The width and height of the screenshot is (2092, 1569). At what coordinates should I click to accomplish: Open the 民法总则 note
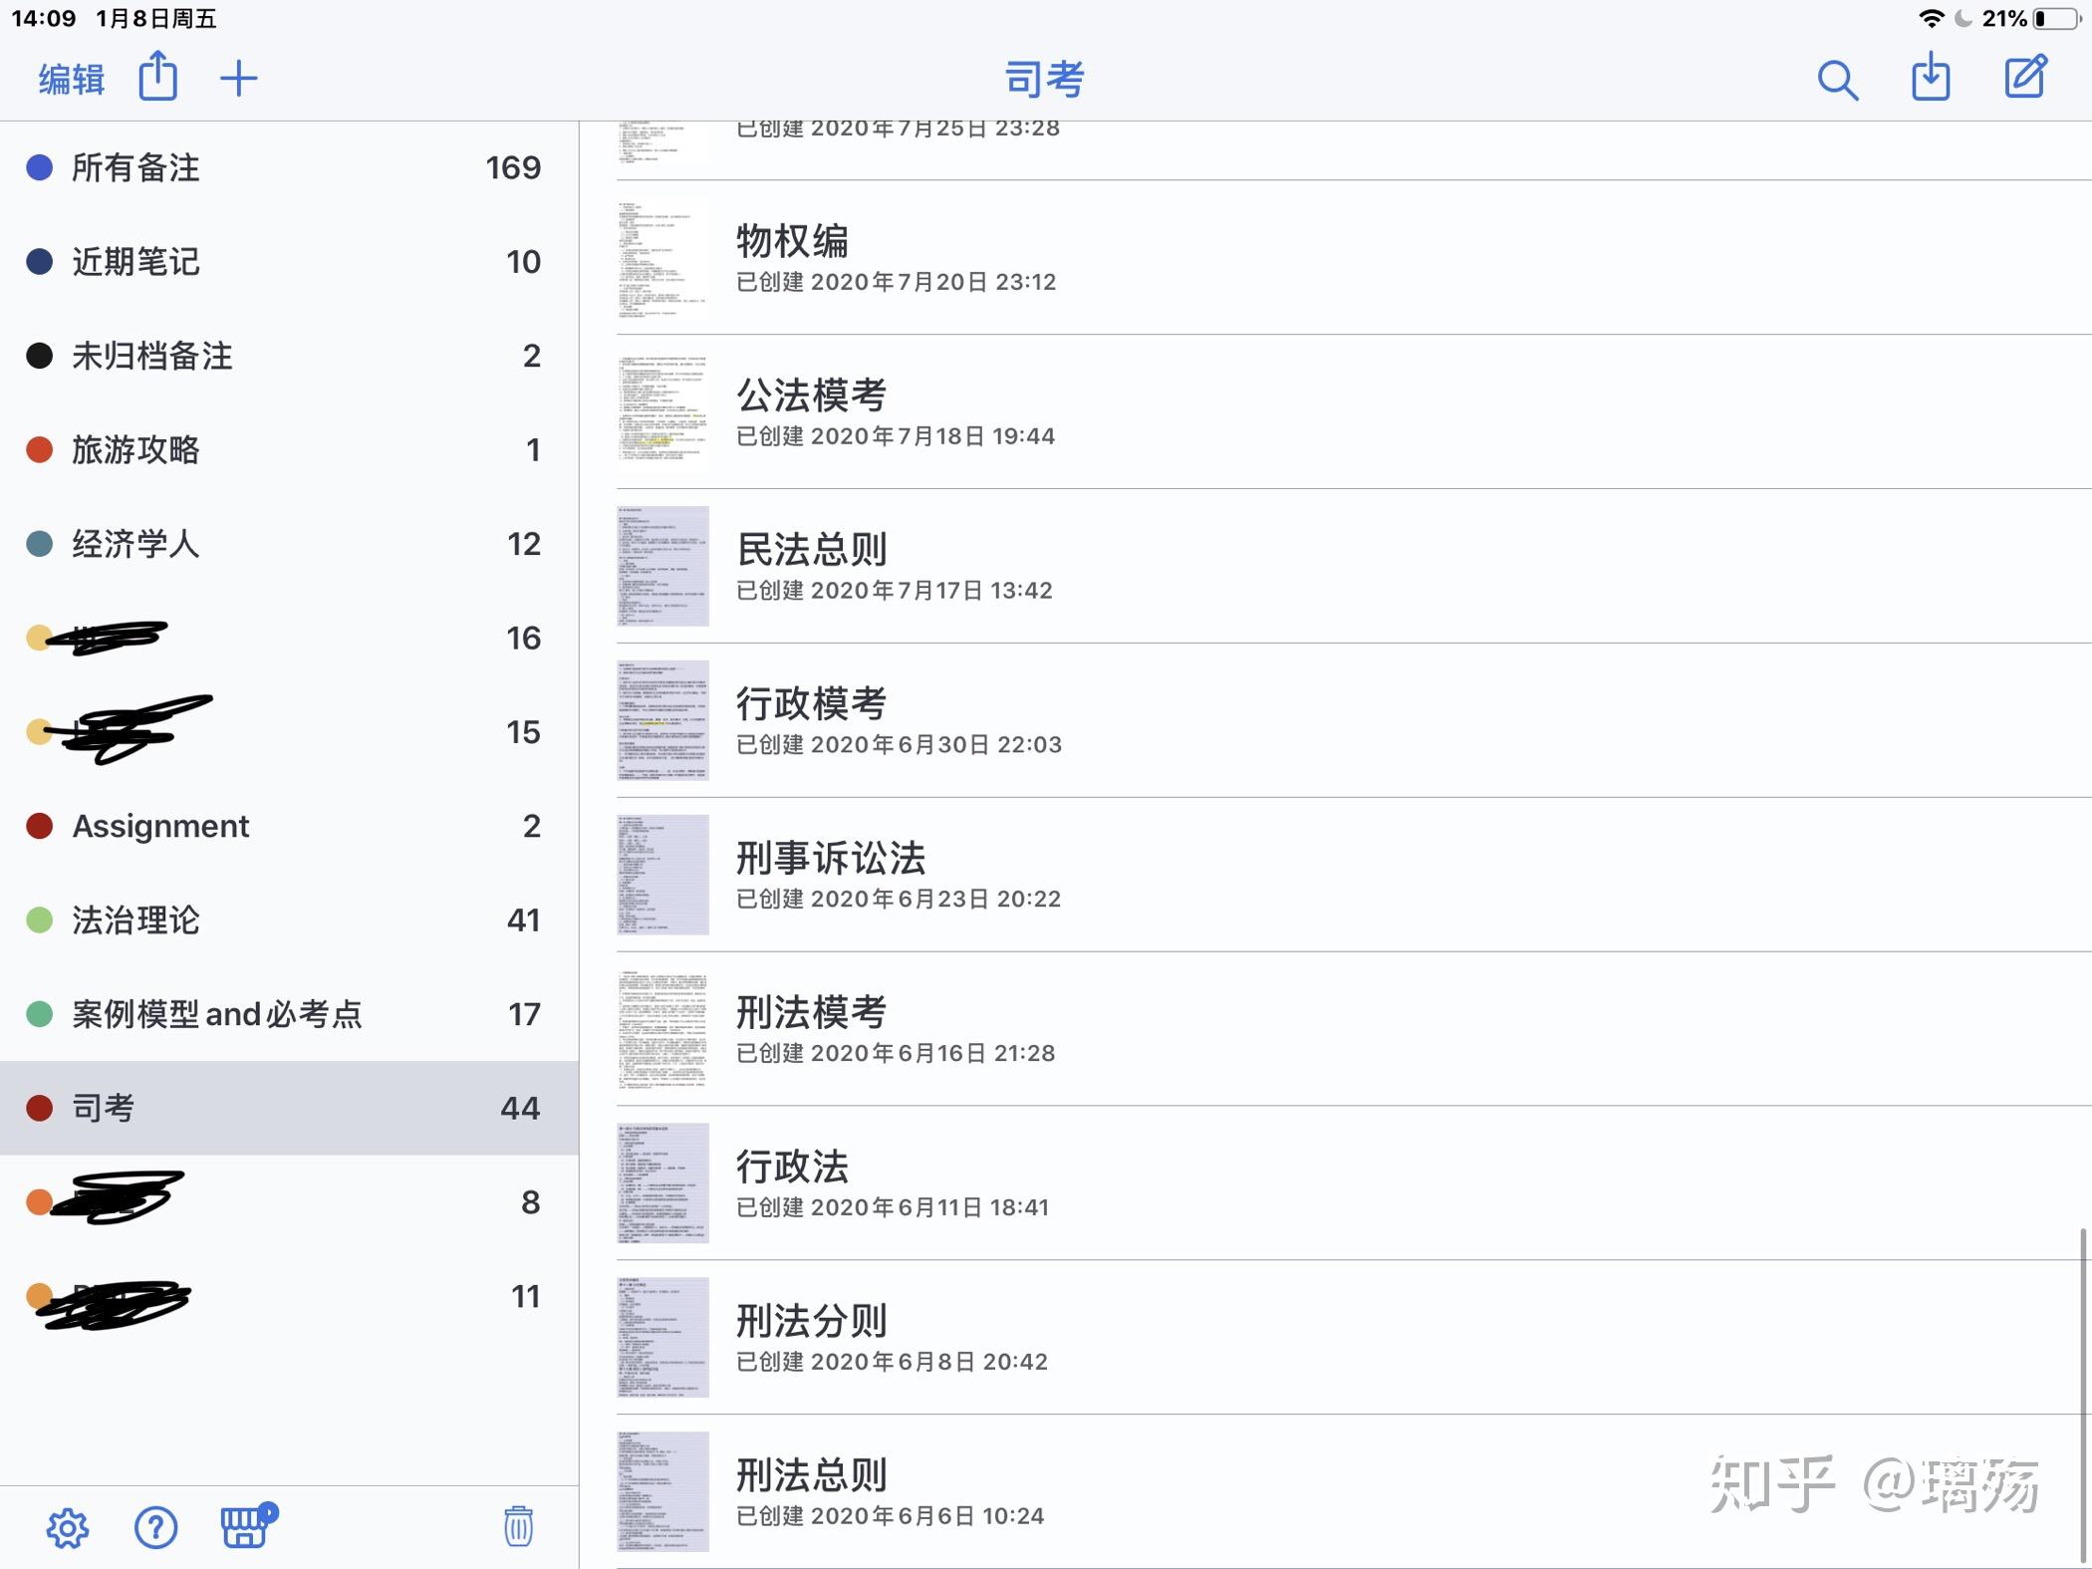[1335, 566]
